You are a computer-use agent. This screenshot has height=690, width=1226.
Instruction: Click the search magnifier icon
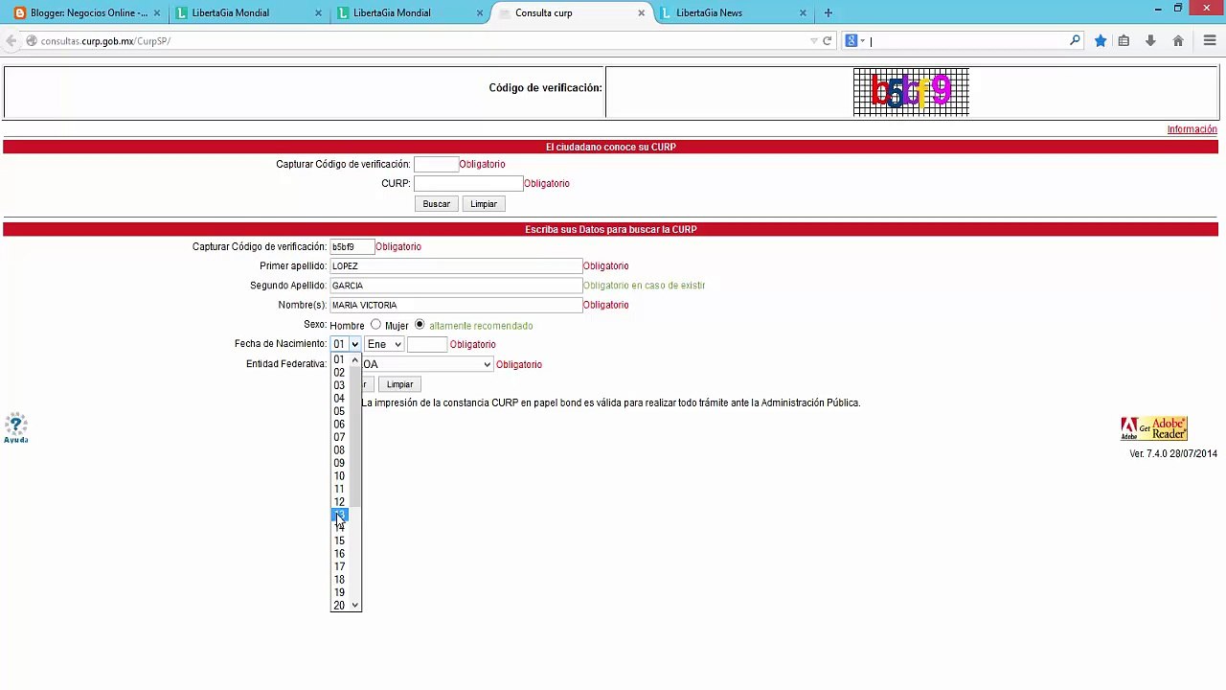[1075, 40]
